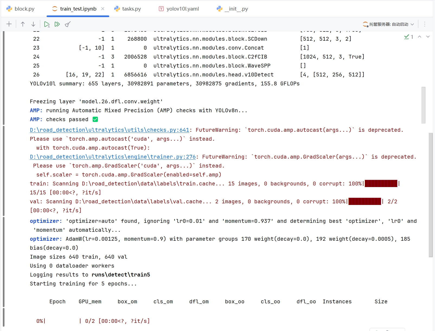Open managed server auto-start dropdown

coord(388,24)
